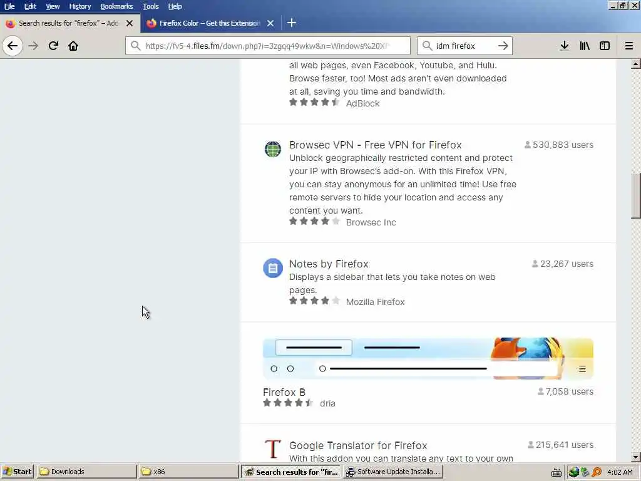Screen dimensions: 641x481
Task: Open the Firefox B theme title
Action: (284, 392)
